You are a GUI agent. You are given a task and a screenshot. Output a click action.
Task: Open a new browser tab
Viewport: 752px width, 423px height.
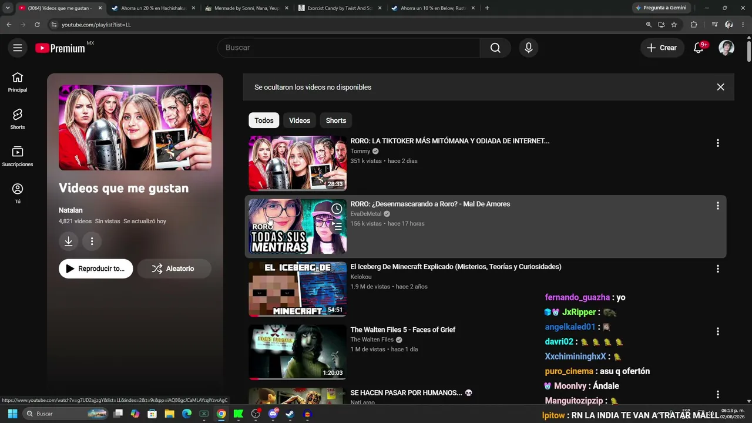click(x=487, y=8)
